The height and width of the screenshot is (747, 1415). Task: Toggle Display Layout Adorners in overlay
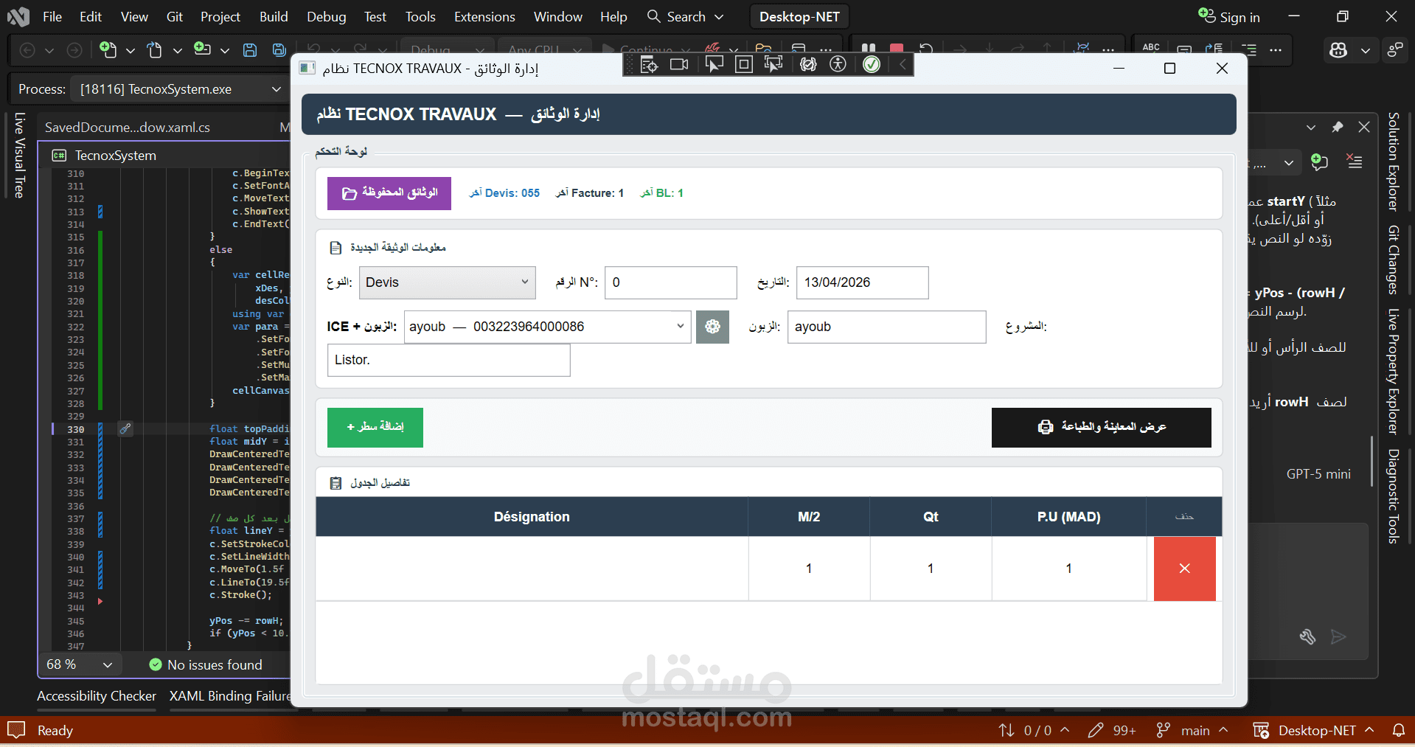pos(744,65)
